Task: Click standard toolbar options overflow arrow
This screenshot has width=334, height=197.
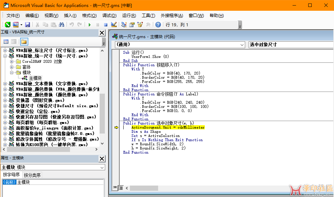Action: [240, 25]
